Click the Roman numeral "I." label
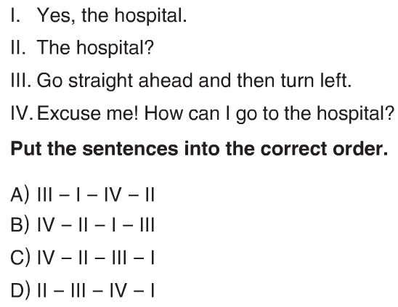Screen dimensions: 398x307 [15, 15]
